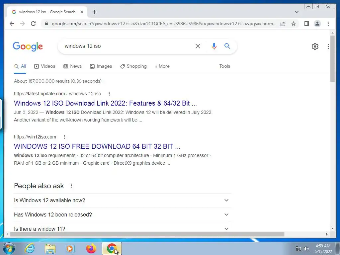Click inside the Google search input

tap(128, 46)
